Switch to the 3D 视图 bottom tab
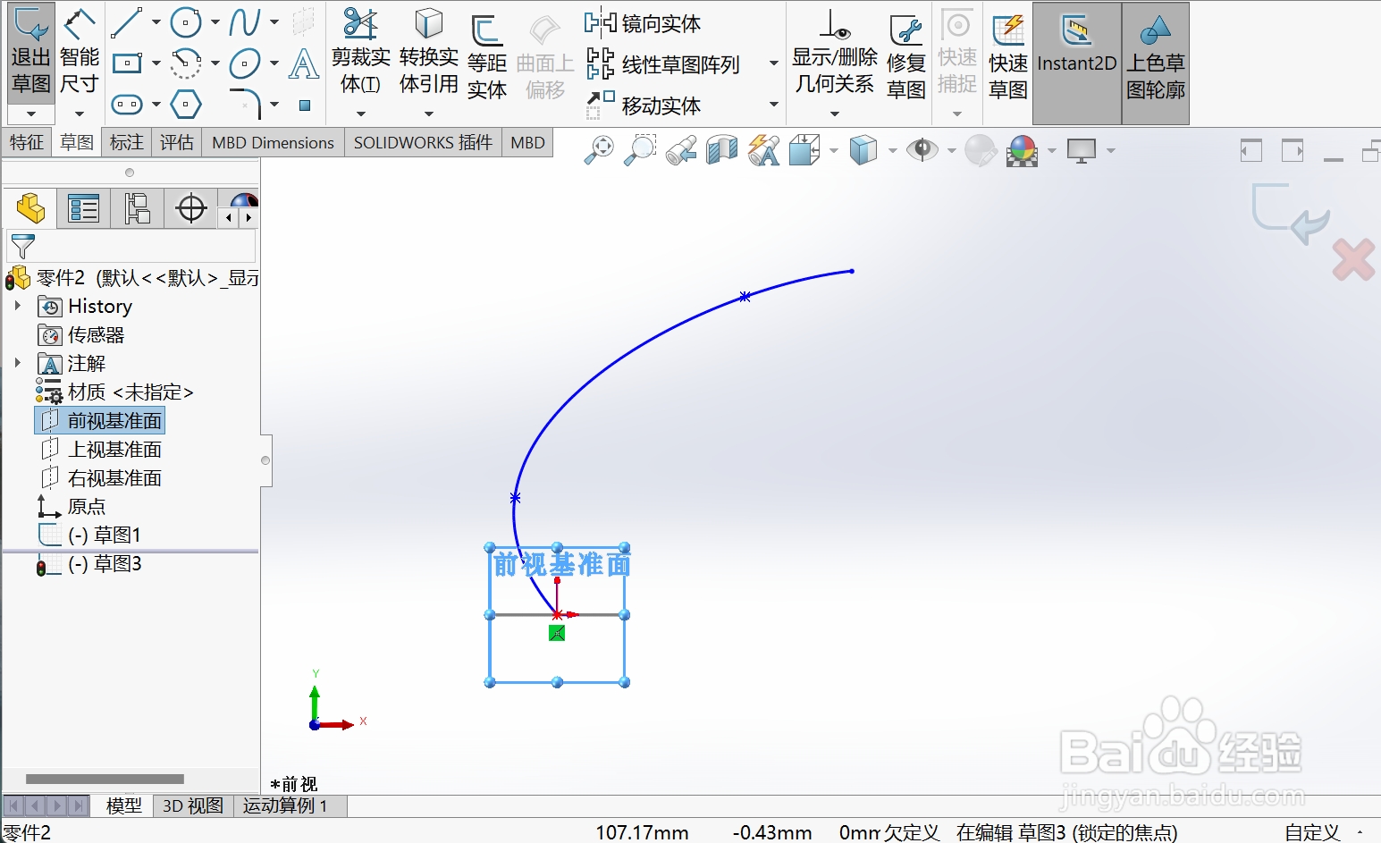 (193, 805)
